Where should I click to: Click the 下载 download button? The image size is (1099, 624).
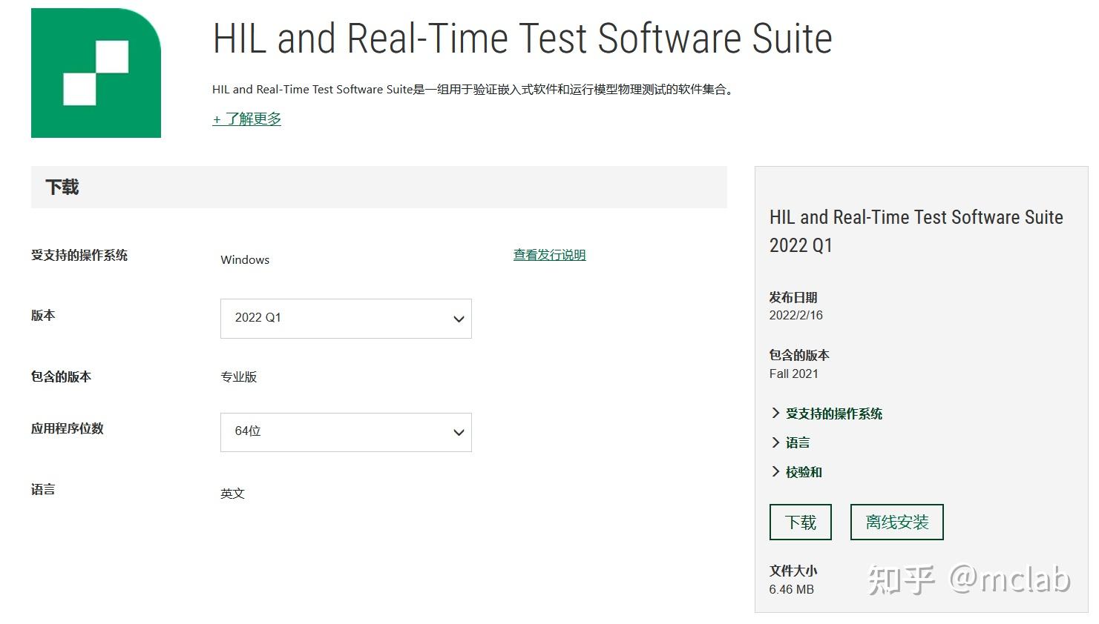[801, 522]
